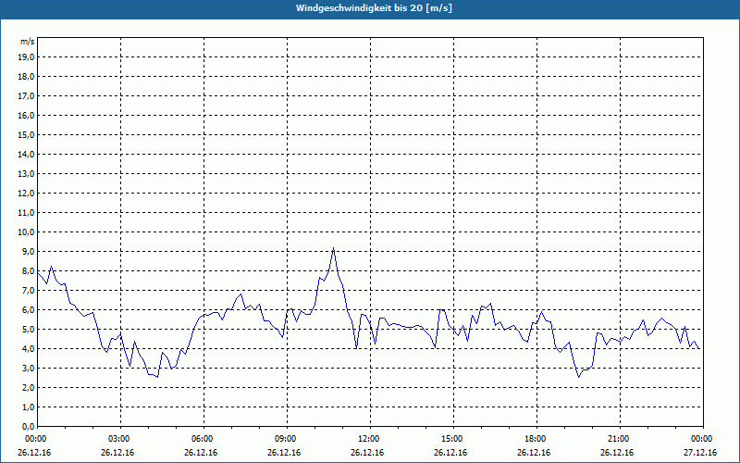Select the "19,0" y-axis label
The height and width of the screenshot is (463, 740).
click(x=26, y=57)
